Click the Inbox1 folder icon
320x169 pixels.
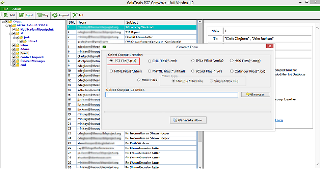(25, 42)
